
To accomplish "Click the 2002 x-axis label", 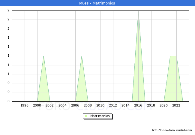I will coord(50,105).
